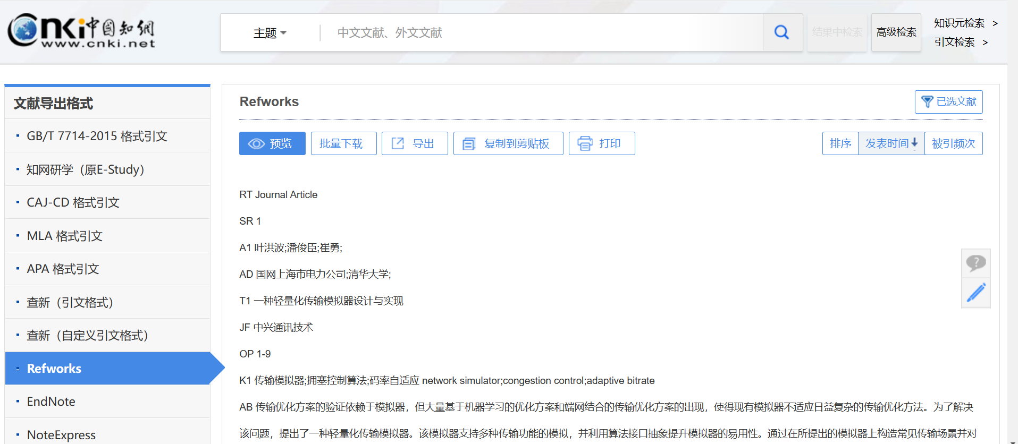Click the 导出 export icon button
This screenshot has height=444, width=1018.
(x=415, y=143)
